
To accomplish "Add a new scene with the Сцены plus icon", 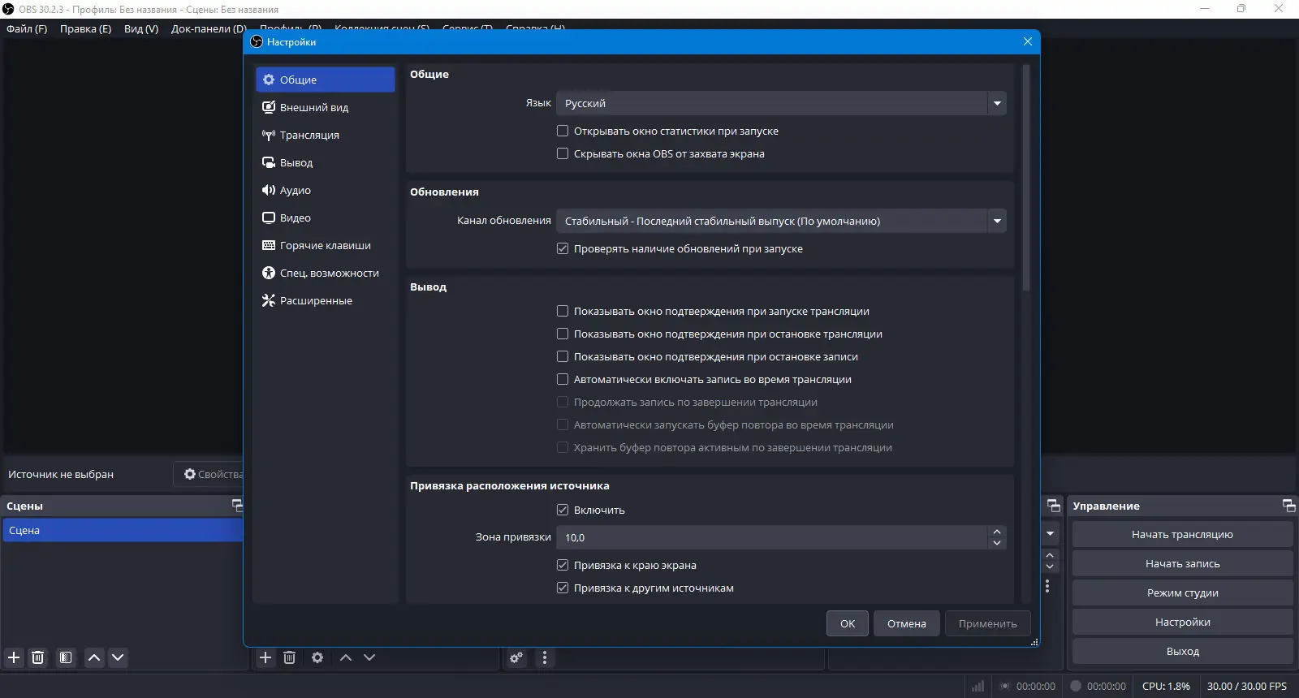I will tap(14, 657).
